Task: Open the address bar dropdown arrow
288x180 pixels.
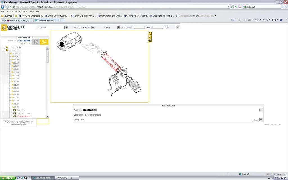Action: pos(229,7)
